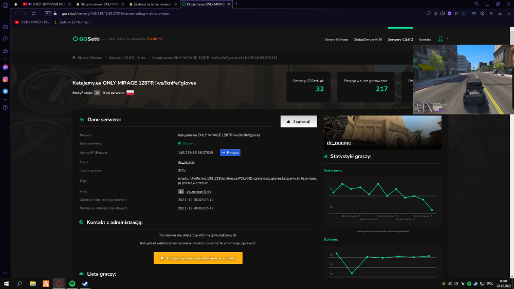
Task: Click Serwery CS:GO - Lista breadcrumb
Action: point(127,57)
